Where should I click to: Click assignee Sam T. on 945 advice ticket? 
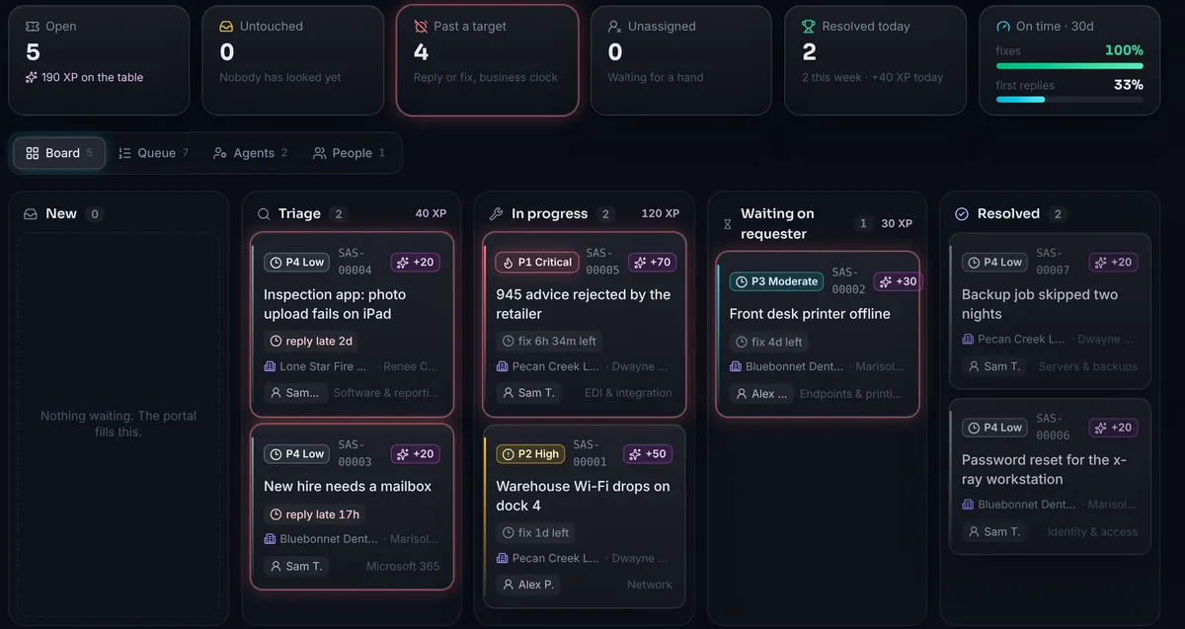tap(528, 393)
